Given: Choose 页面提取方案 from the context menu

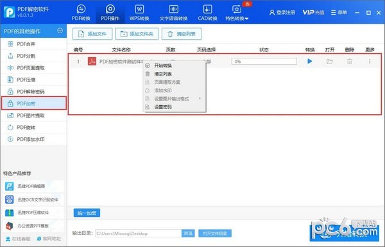Looking at the screenshot, I should tap(174, 82).
